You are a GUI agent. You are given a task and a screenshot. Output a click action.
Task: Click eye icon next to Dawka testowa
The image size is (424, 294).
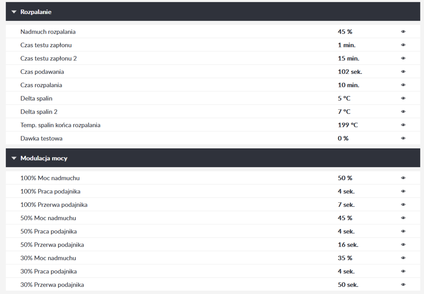[x=403, y=139]
